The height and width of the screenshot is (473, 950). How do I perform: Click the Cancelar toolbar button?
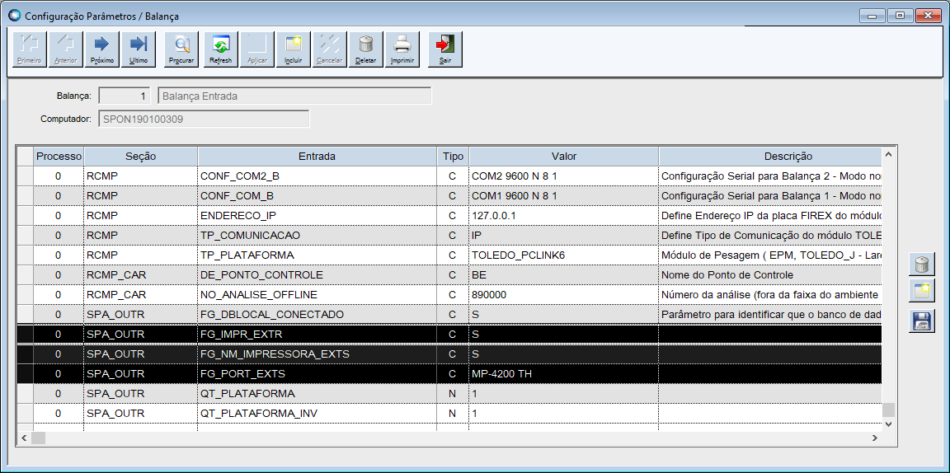(x=330, y=49)
